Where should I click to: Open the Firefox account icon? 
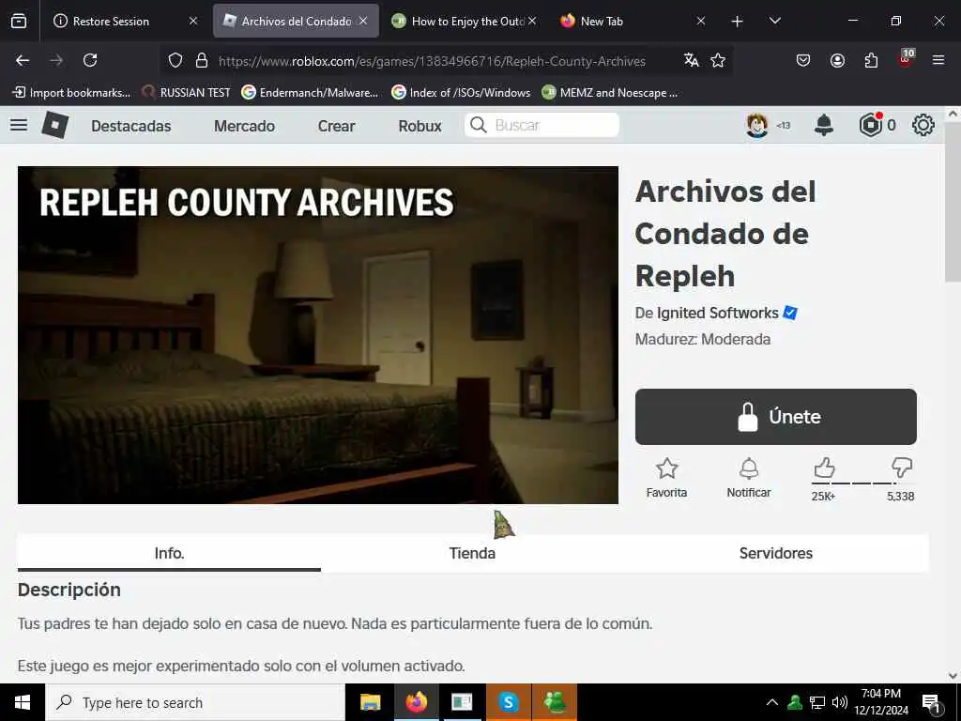click(837, 60)
